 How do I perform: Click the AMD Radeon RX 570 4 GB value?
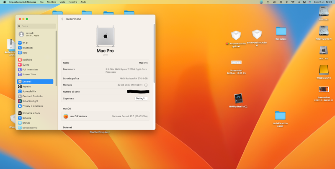(134, 79)
